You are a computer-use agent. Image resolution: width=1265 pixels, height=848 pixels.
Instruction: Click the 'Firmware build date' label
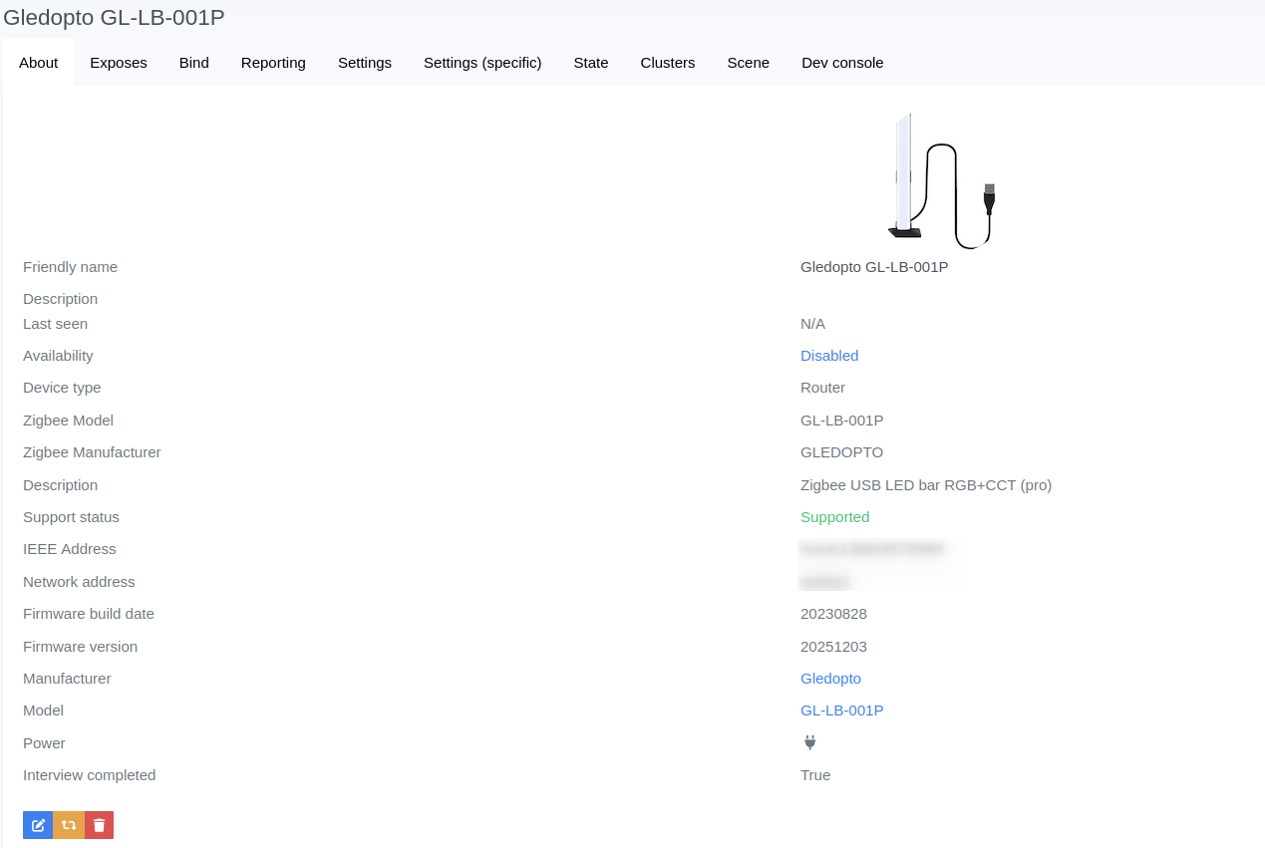pyautogui.click(x=89, y=614)
